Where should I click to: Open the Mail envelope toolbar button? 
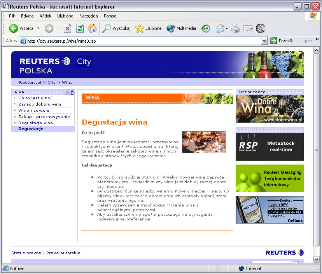(x=220, y=28)
